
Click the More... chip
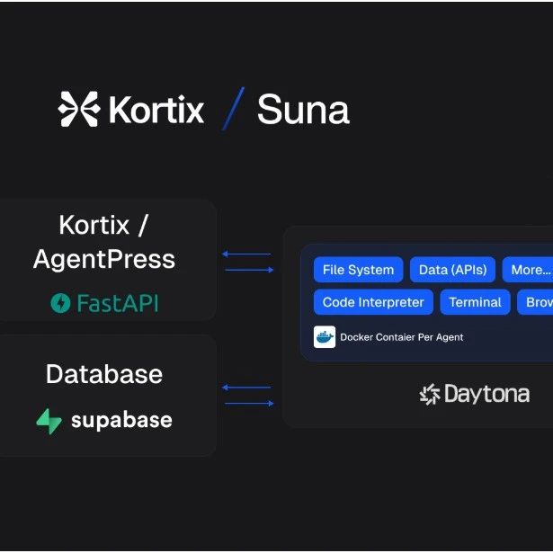pos(528,270)
